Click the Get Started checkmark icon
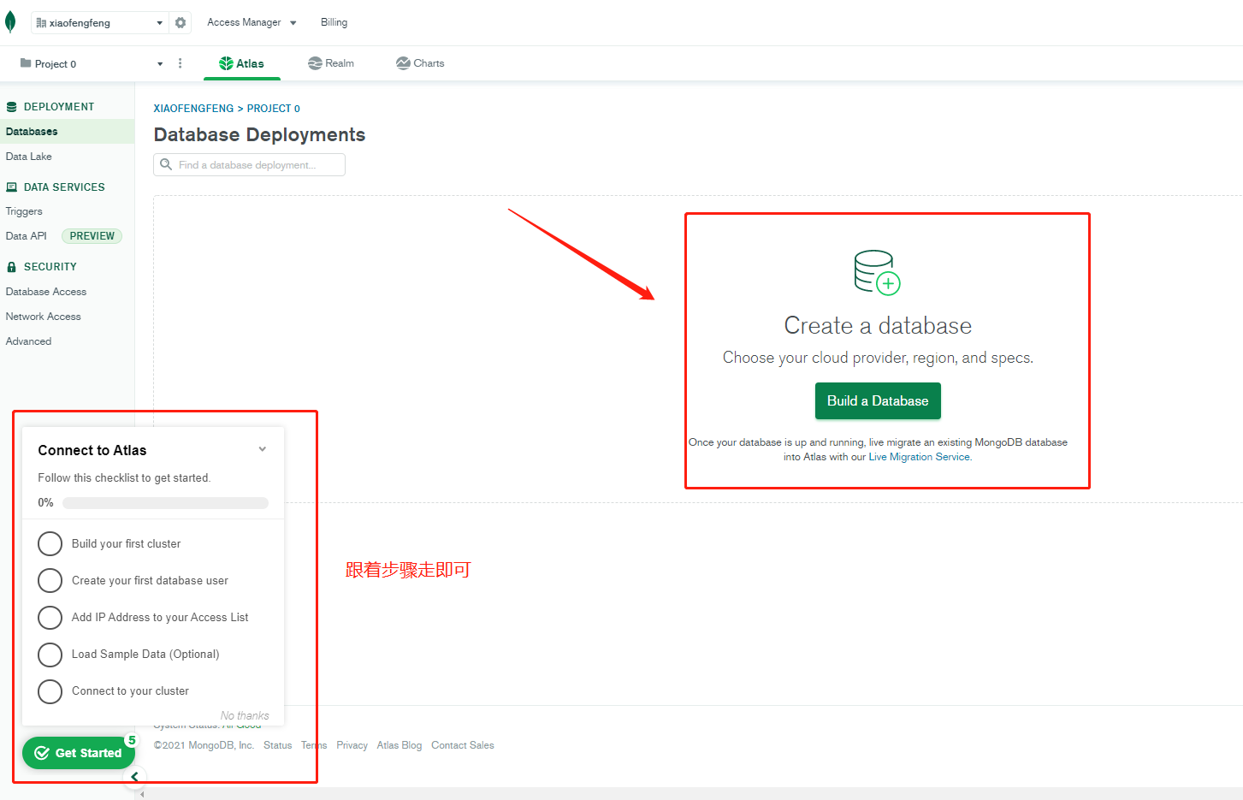1243x800 pixels. 41,753
